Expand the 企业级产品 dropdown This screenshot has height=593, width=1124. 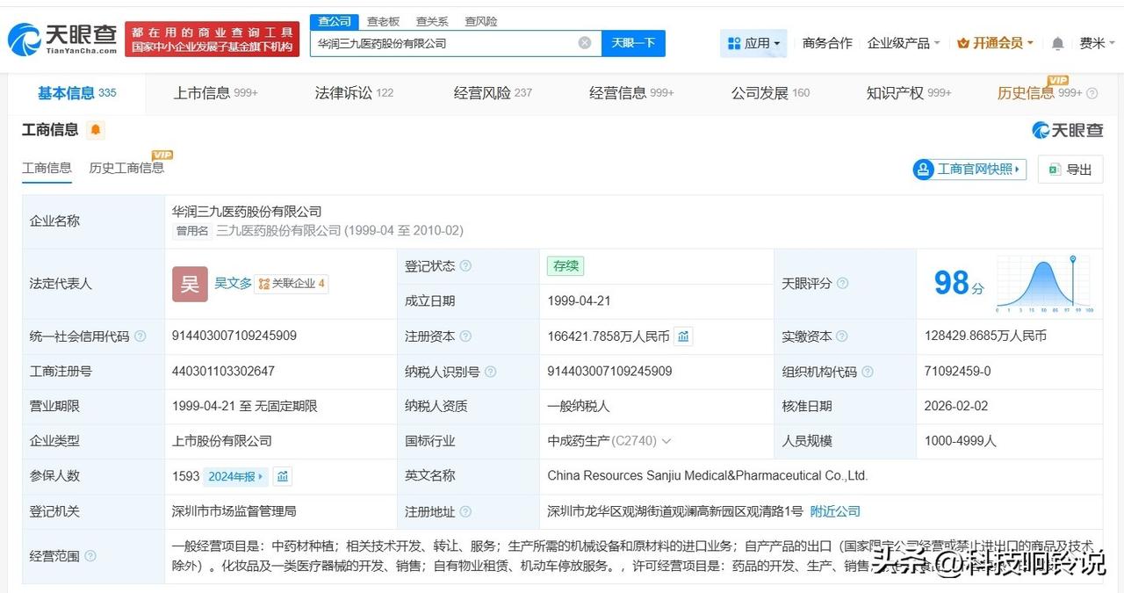904,43
